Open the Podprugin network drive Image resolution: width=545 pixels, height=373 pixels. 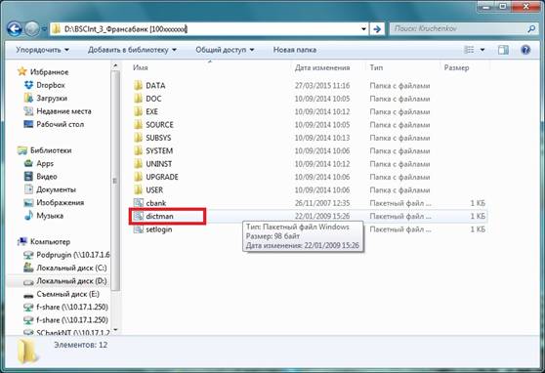tap(73, 255)
